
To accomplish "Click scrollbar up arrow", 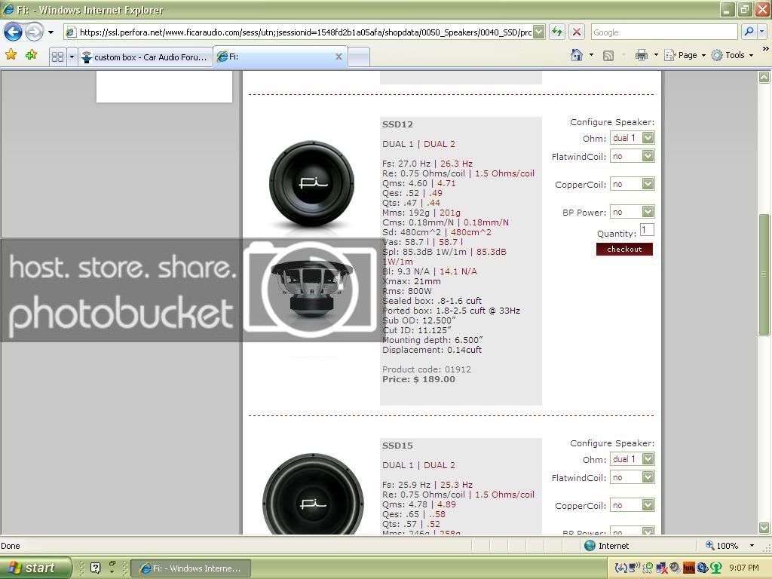I will [764, 77].
